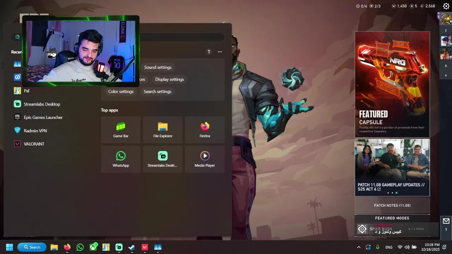Open Color settings suggestion
The height and width of the screenshot is (254, 452).
pyautogui.click(x=121, y=91)
